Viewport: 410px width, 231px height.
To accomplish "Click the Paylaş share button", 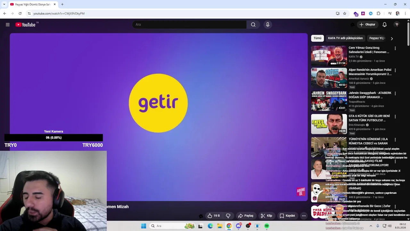I will (x=246, y=216).
